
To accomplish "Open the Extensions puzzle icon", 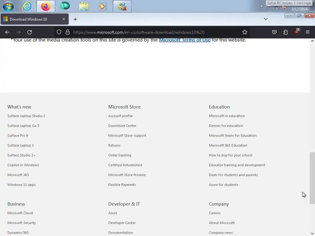I will coord(285,32).
